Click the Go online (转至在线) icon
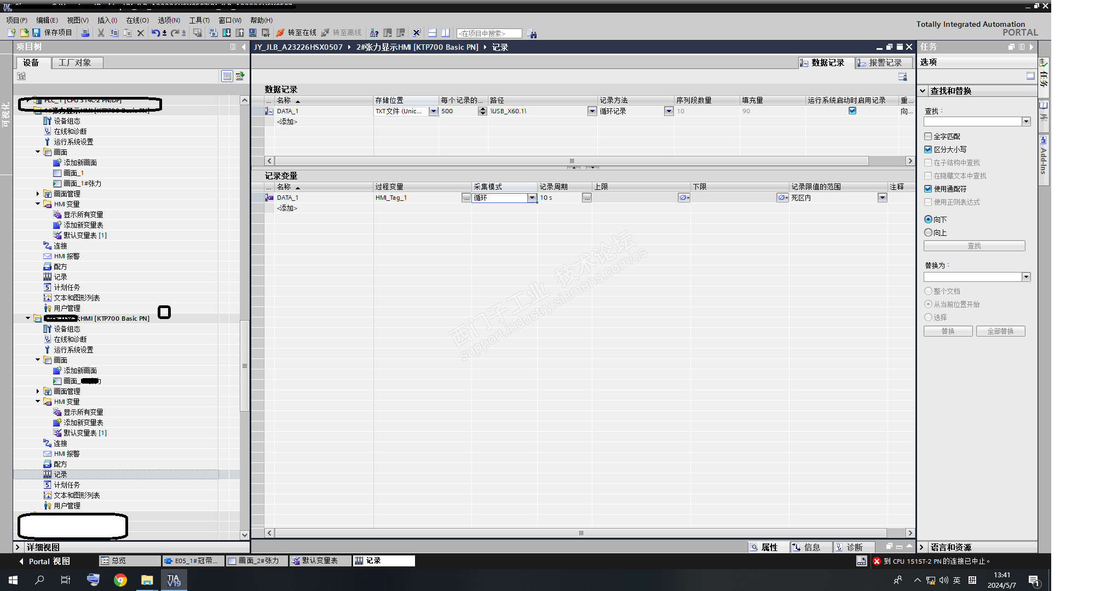 280,33
